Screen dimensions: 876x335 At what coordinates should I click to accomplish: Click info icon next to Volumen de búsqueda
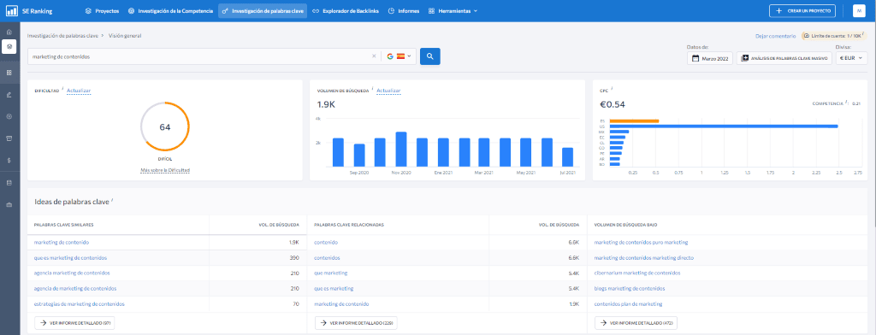tap(373, 90)
